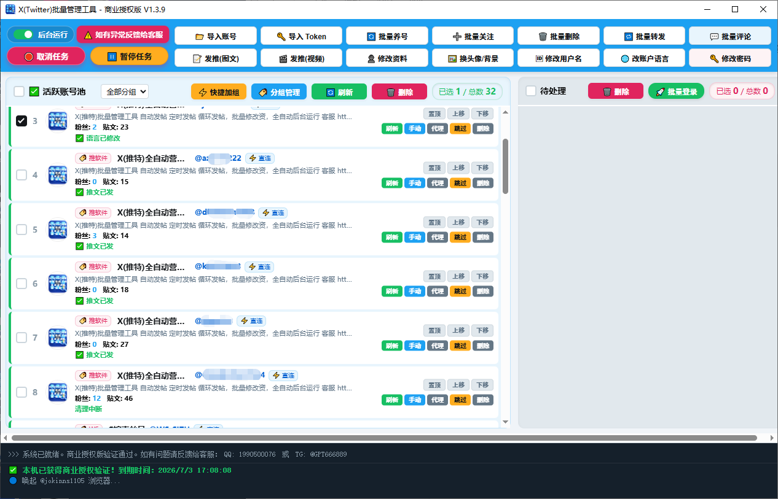Click the horizontal scrollbar thumb
Image resolution: width=778 pixels, height=499 pixels.
point(384,438)
